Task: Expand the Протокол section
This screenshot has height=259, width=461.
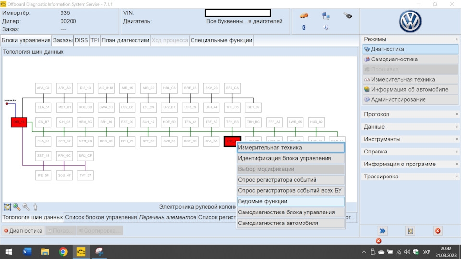Action: [x=410, y=114]
